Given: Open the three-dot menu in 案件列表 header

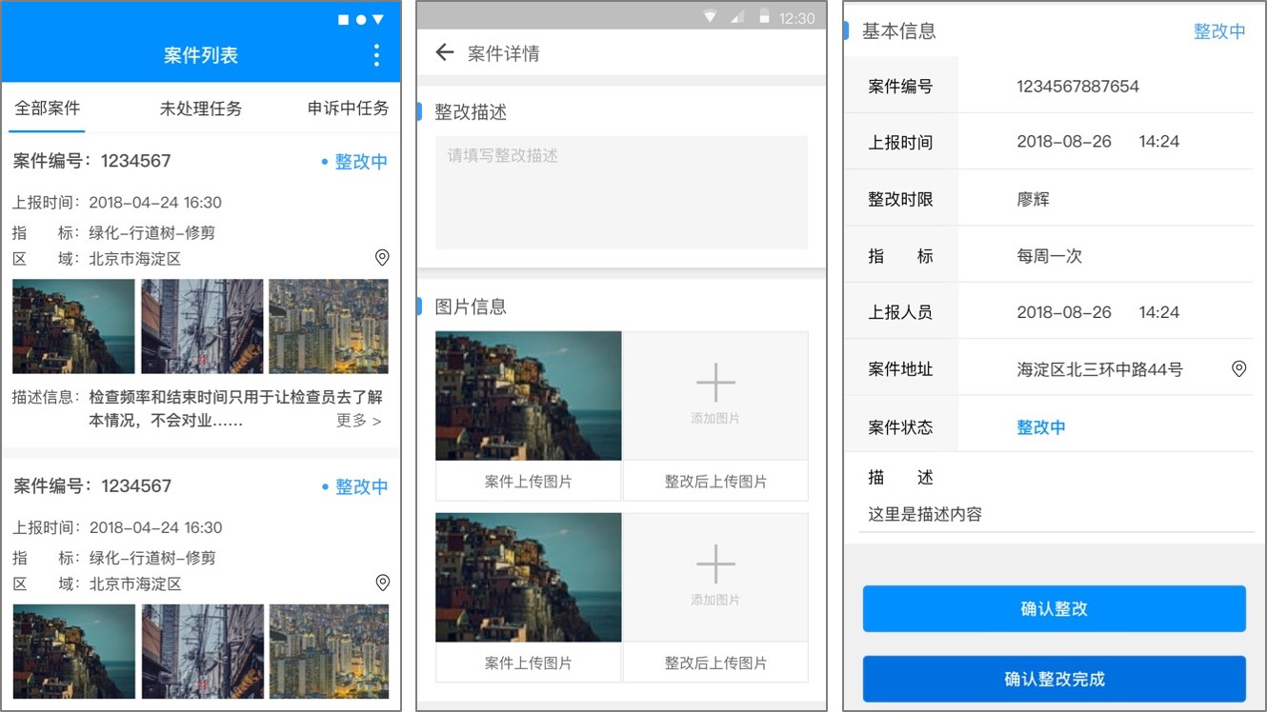Looking at the screenshot, I should pos(376,55).
